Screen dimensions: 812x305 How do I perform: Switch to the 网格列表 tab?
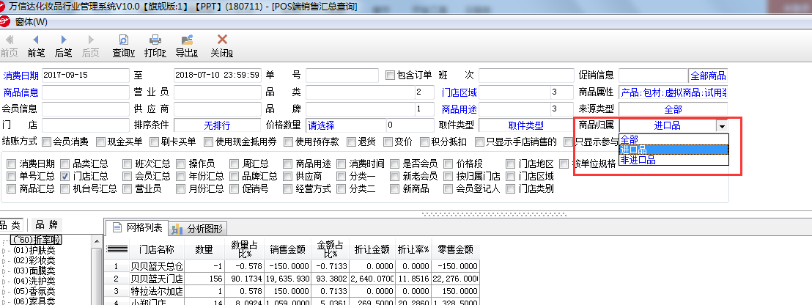click(137, 228)
